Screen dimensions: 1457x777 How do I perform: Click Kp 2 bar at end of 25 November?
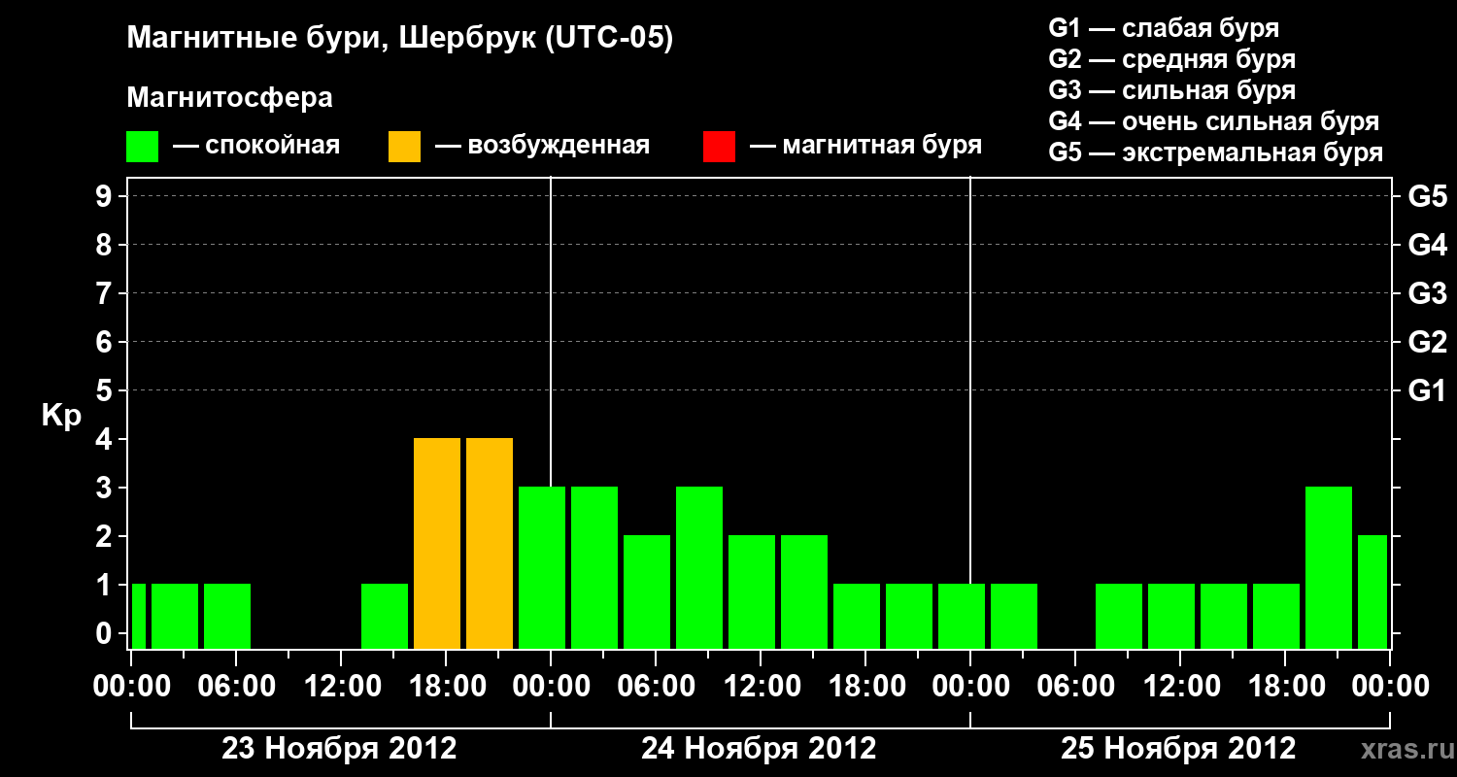click(1372, 591)
